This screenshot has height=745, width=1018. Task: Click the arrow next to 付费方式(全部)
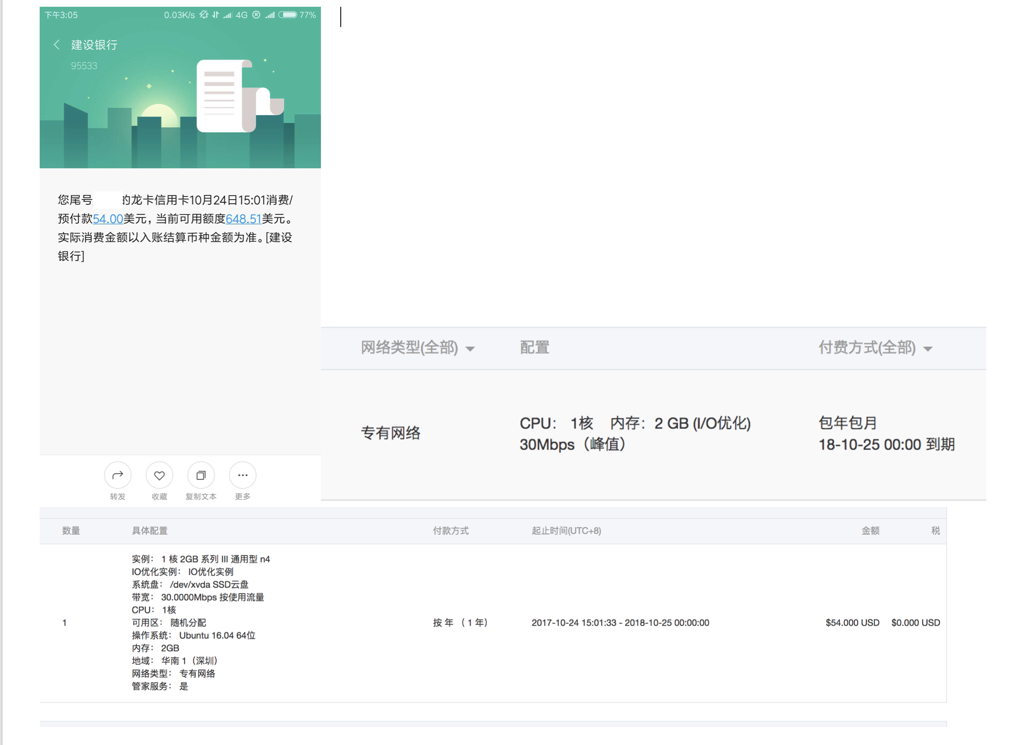coord(928,349)
